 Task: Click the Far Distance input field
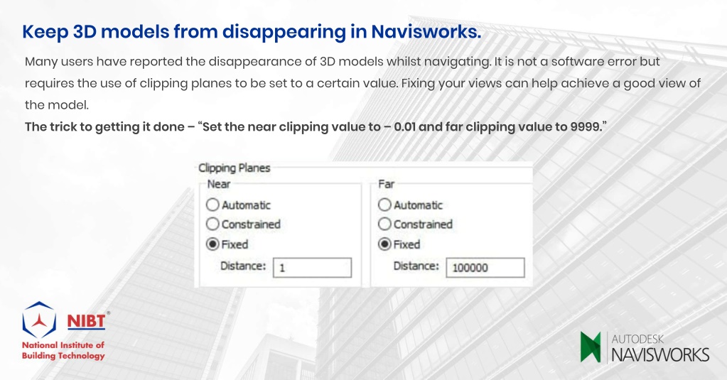[x=485, y=268]
